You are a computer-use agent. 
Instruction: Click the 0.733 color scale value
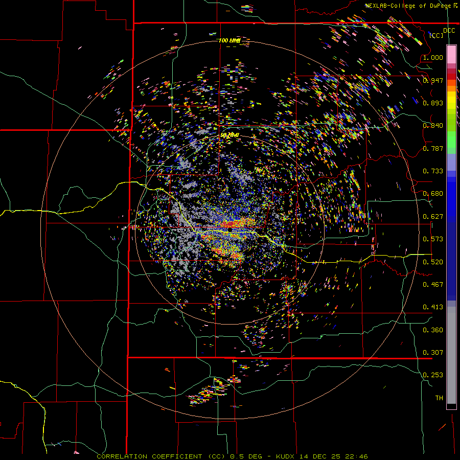(x=433, y=171)
